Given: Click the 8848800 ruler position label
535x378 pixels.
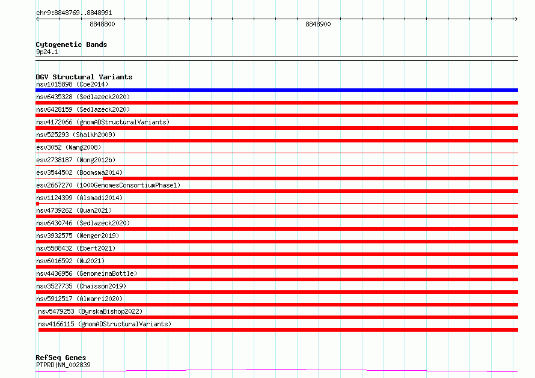Looking at the screenshot, I should 102,24.
